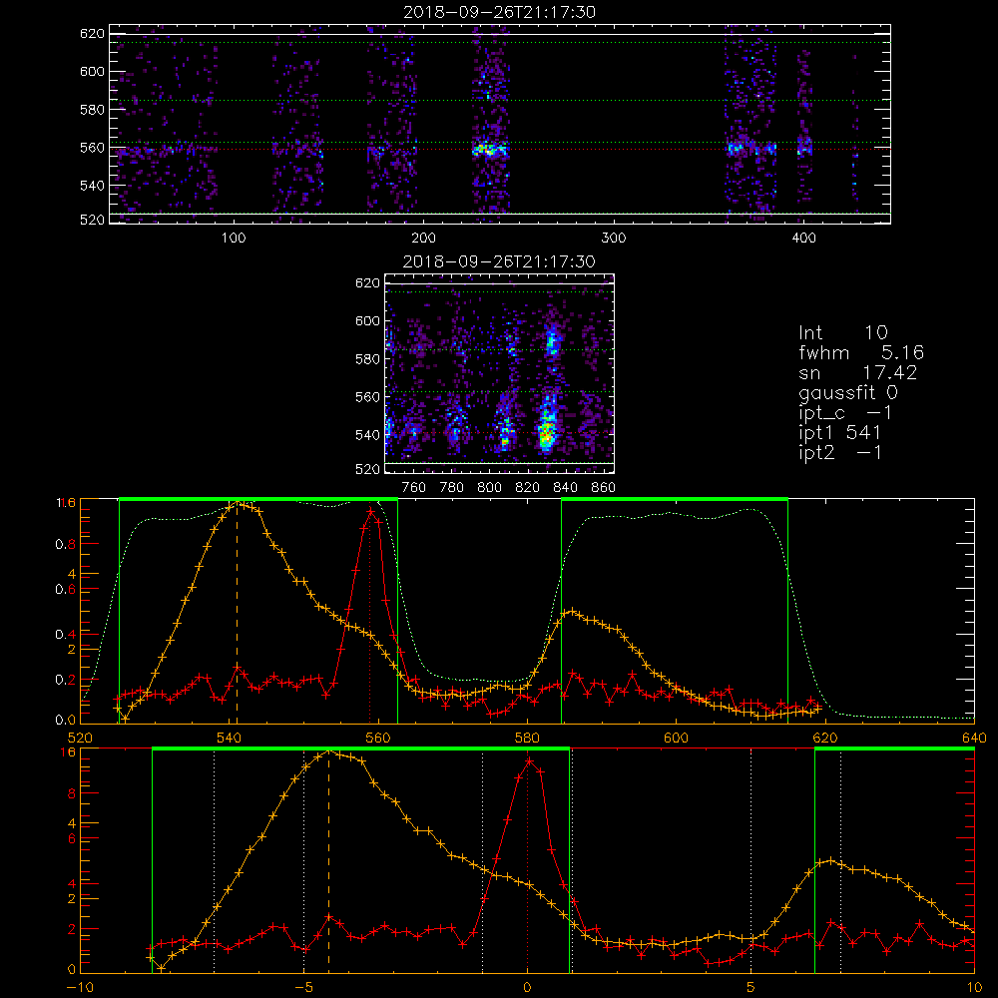Image resolution: width=998 pixels, height=998 pixels.
Task: Click x-axis label 800 of small spectrogram
Action: (x=489, y=488)
